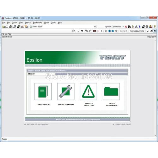The width and height of the screenshot is (158, 158).
Task: Go to next page arrow
Action: pyautogui.click(x=101, y=31)
